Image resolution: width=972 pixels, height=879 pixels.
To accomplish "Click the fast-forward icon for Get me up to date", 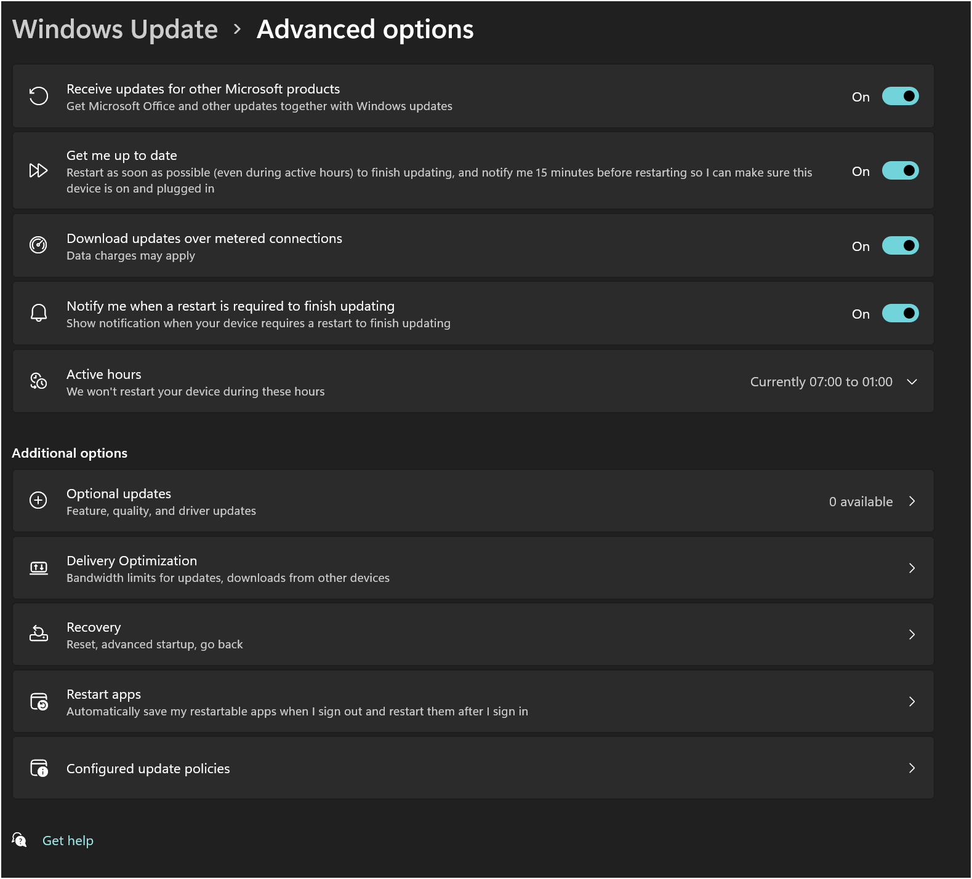I will (39, 170).
